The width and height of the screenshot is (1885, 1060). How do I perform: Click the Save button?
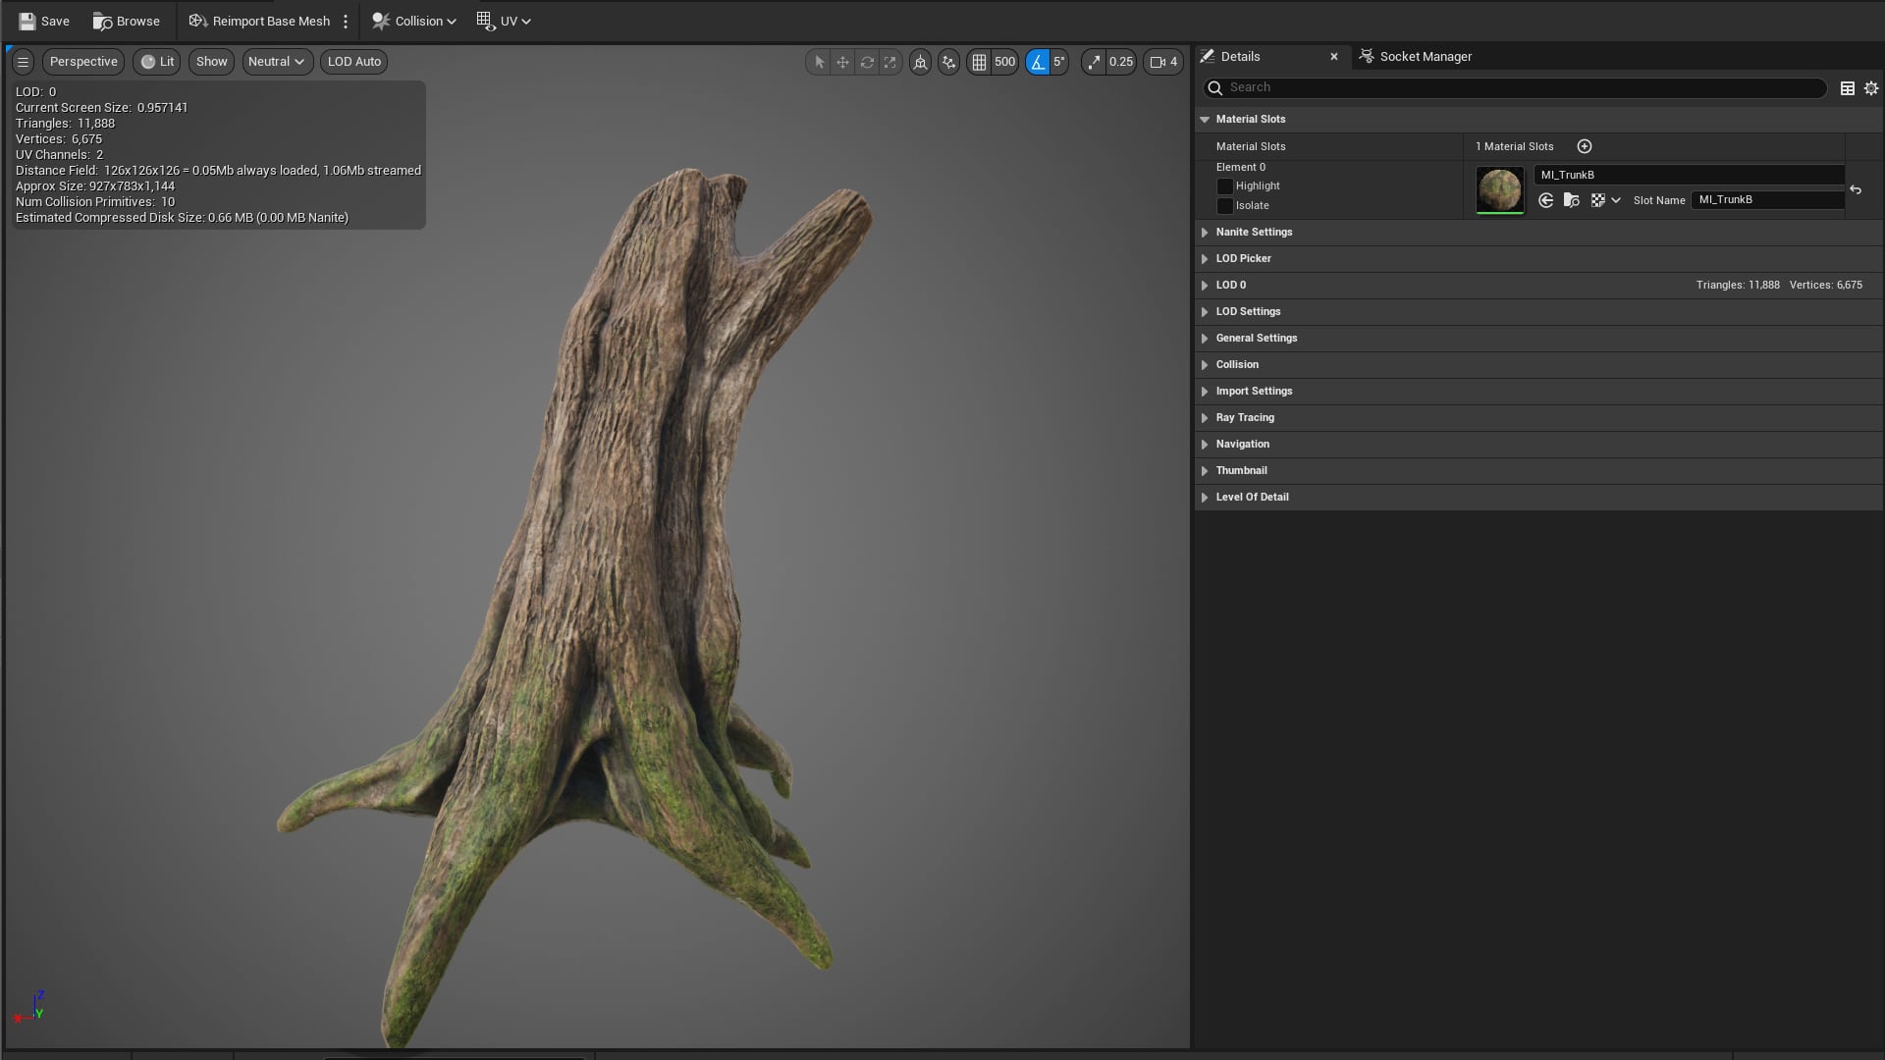(x=43, y=21)
